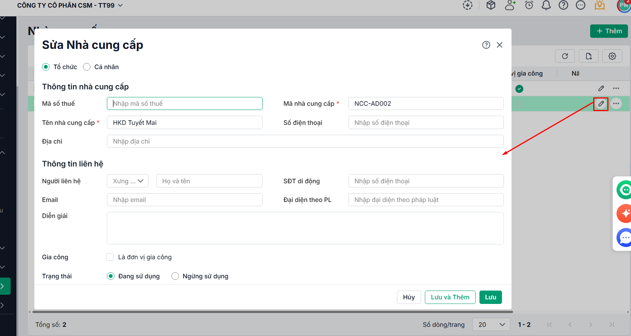Check the Là đơn vị gia công checkbox
The image size is (631, 336).
point(110,257)
